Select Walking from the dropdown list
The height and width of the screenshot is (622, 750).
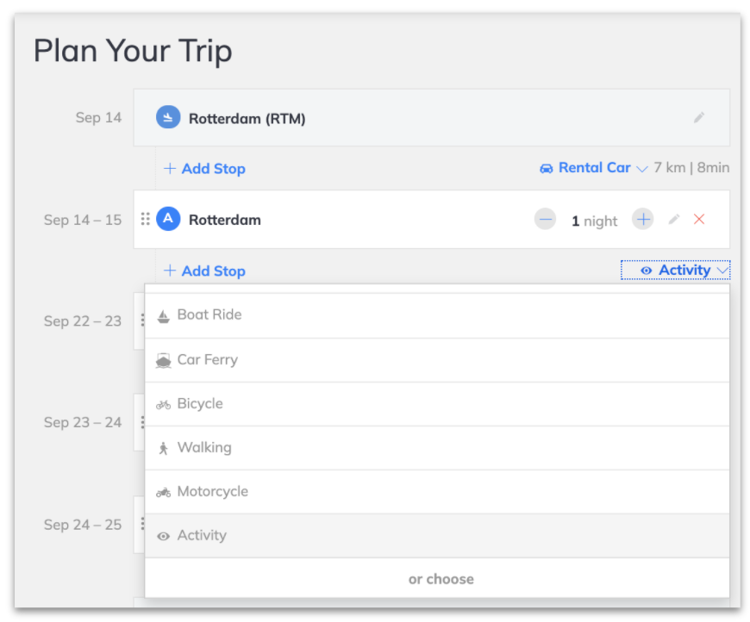click(437, 448)
